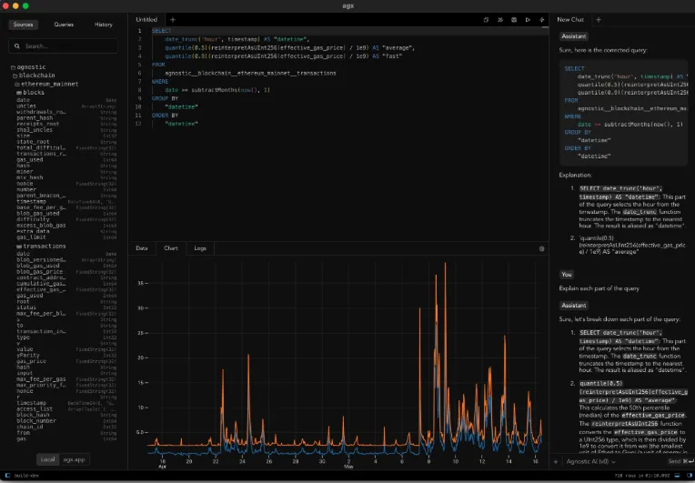
Task: Click the lightning bolt icon in editor toolbar
Action: click(x=541, y=19)
